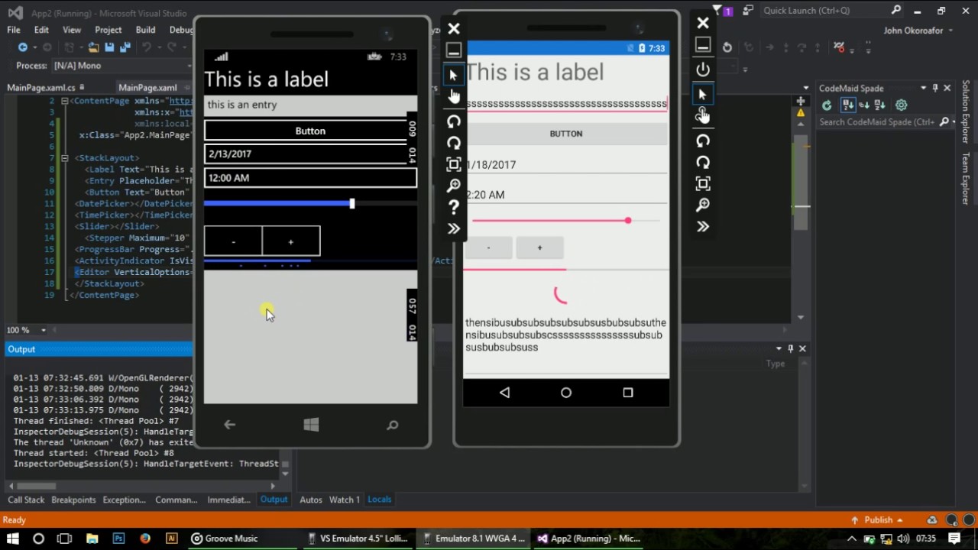Open help on Windows Phone emulator toolbar
This screenshot has height=550, width=978.
[x=454, y=207]
